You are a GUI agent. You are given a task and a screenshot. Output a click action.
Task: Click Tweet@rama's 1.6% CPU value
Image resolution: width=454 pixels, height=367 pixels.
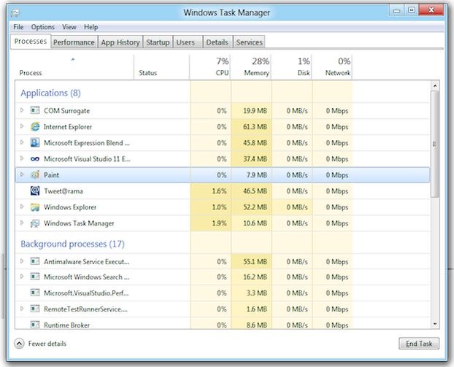point(219,191)
